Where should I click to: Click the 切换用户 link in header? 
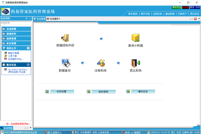(182, 14)
